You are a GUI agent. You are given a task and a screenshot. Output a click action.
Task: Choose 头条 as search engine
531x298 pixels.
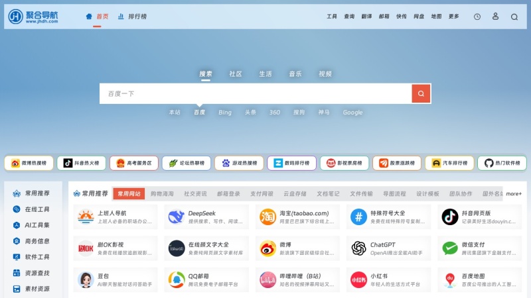pos(251,112)
